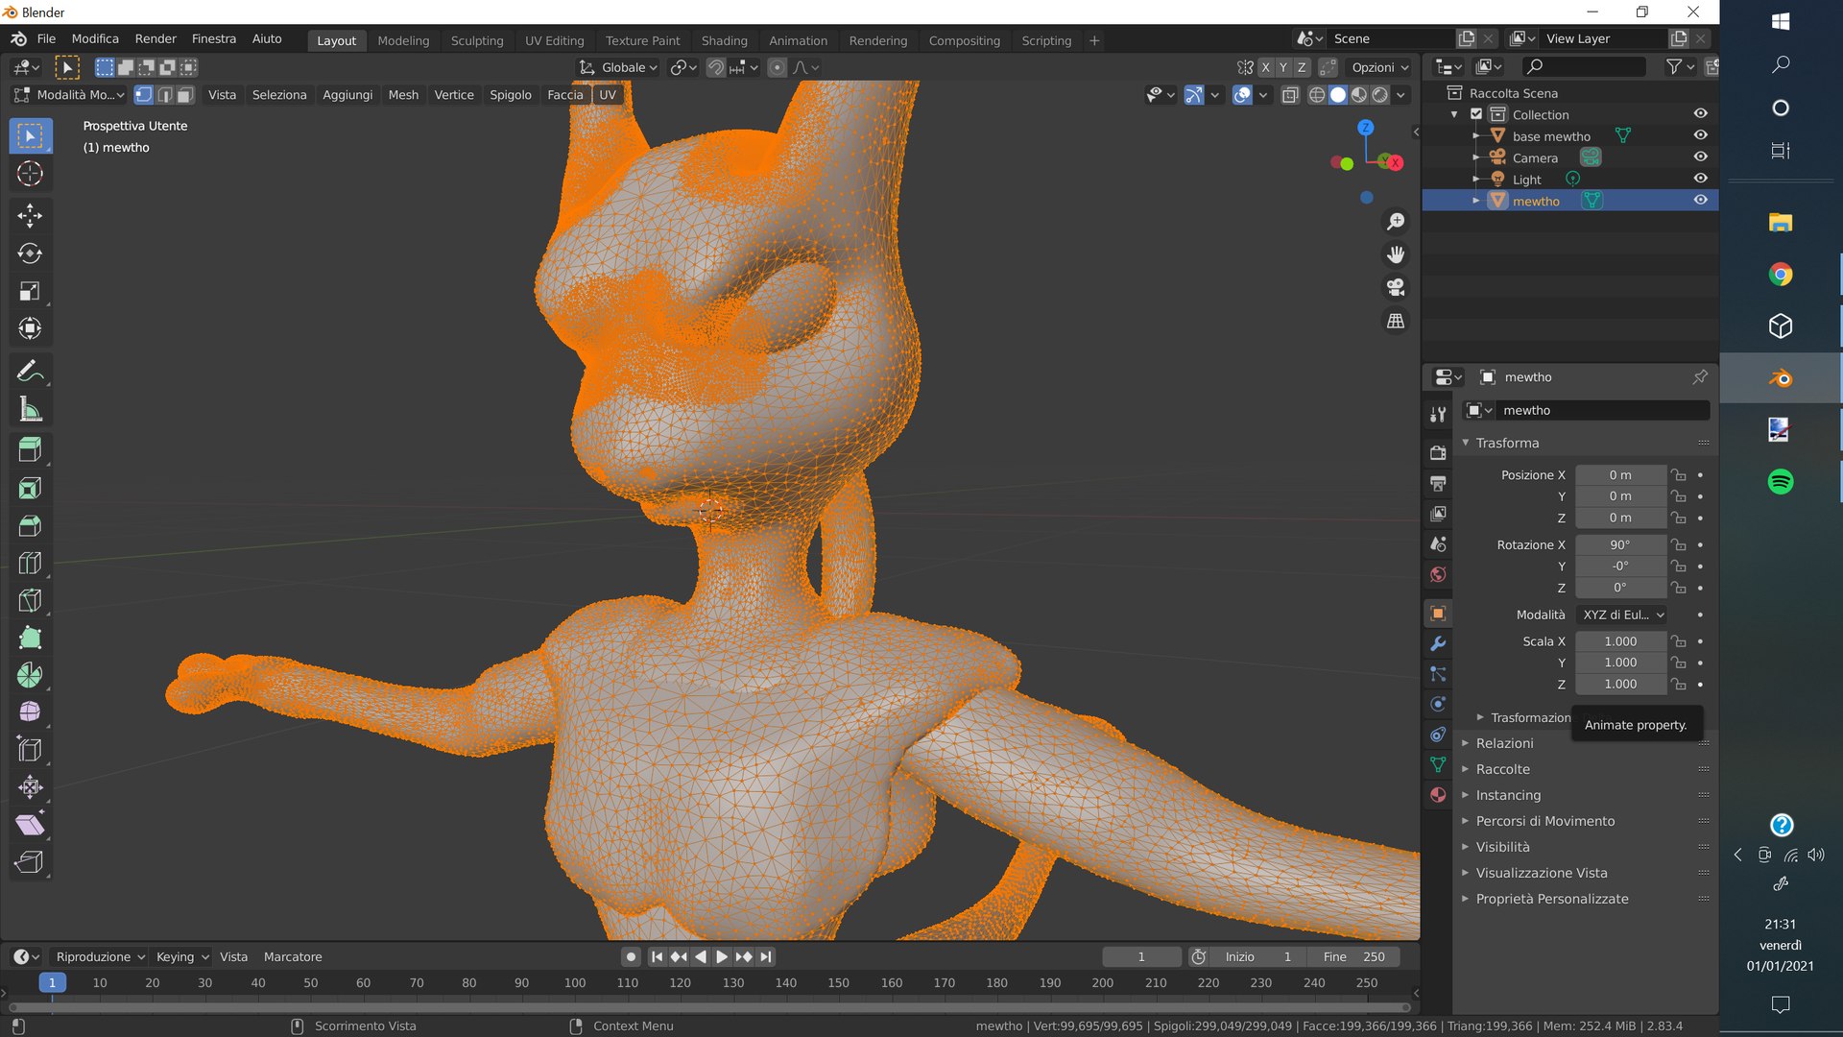Open XYZ di Eulero rotation mode dropdown
Viewport: 1843px width, 1037px height.
1622,615
